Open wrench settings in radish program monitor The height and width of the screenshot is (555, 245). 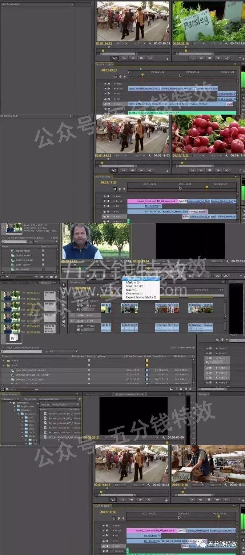(226, 155)
